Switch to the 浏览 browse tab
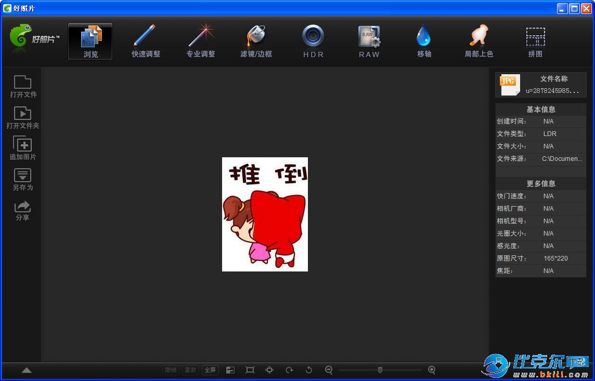The height and width of the screenshot is (381, 595). click(x=90, y=41)
